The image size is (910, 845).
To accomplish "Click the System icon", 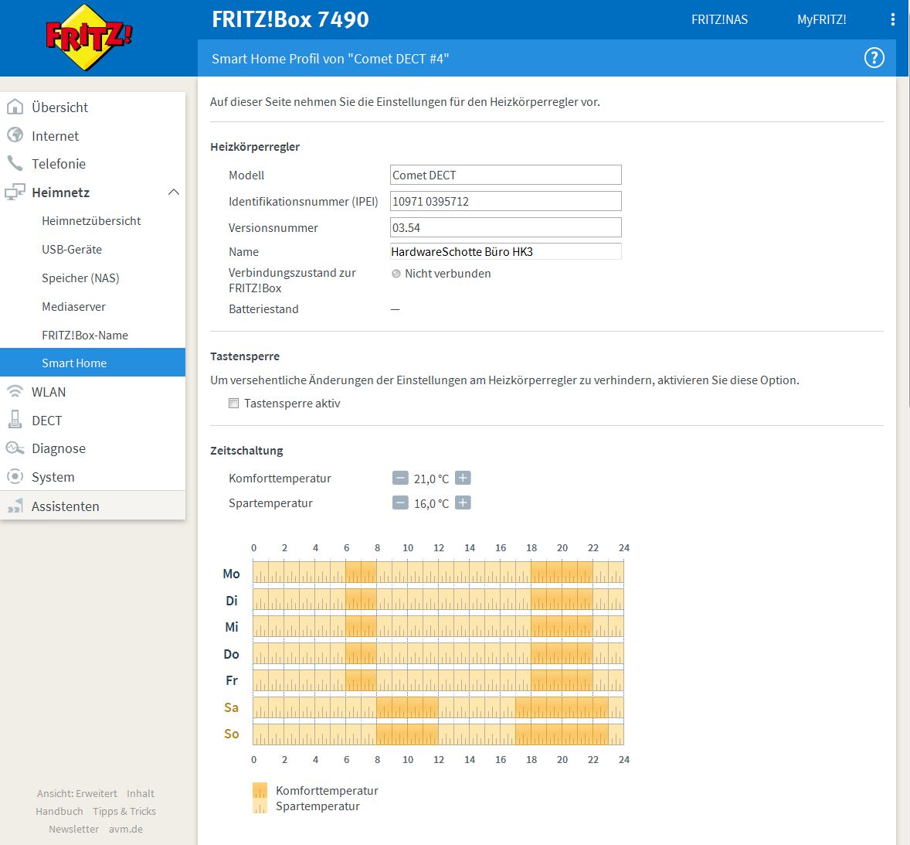I will pyautogui.click(x=15, y=477).
